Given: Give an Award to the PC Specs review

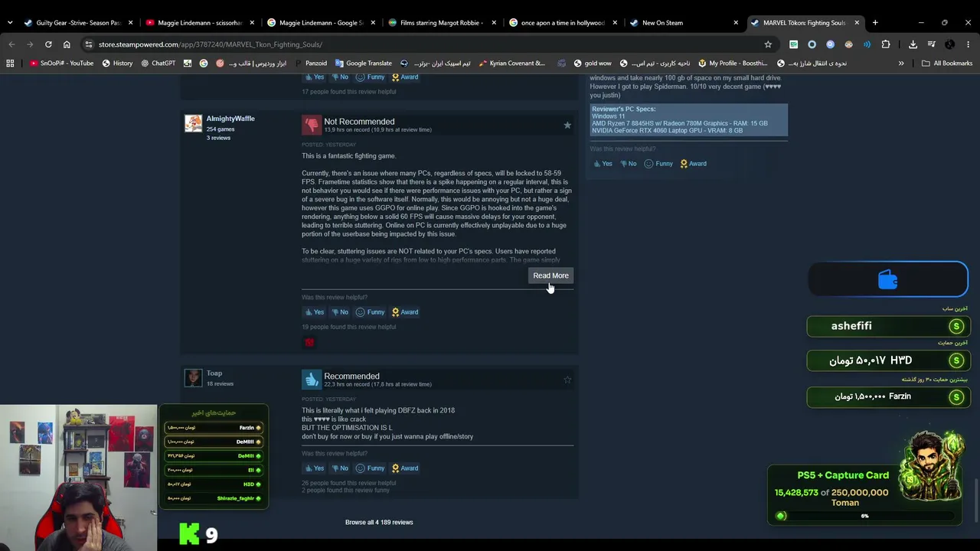Looking at the screenshot, I should coord(693,164).
